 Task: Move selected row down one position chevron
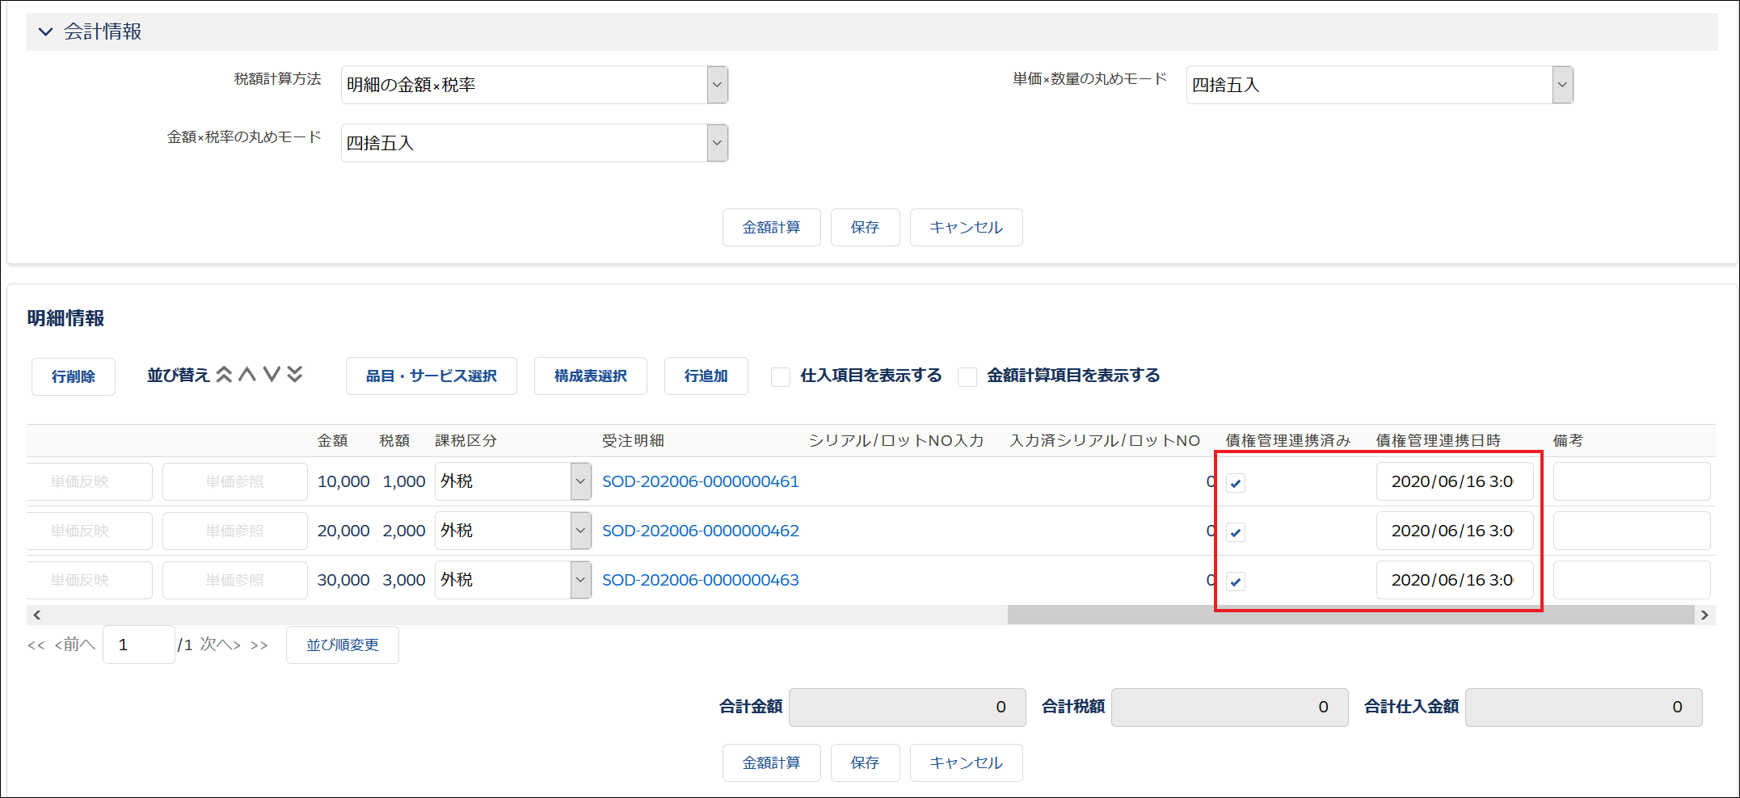[272, 374]
